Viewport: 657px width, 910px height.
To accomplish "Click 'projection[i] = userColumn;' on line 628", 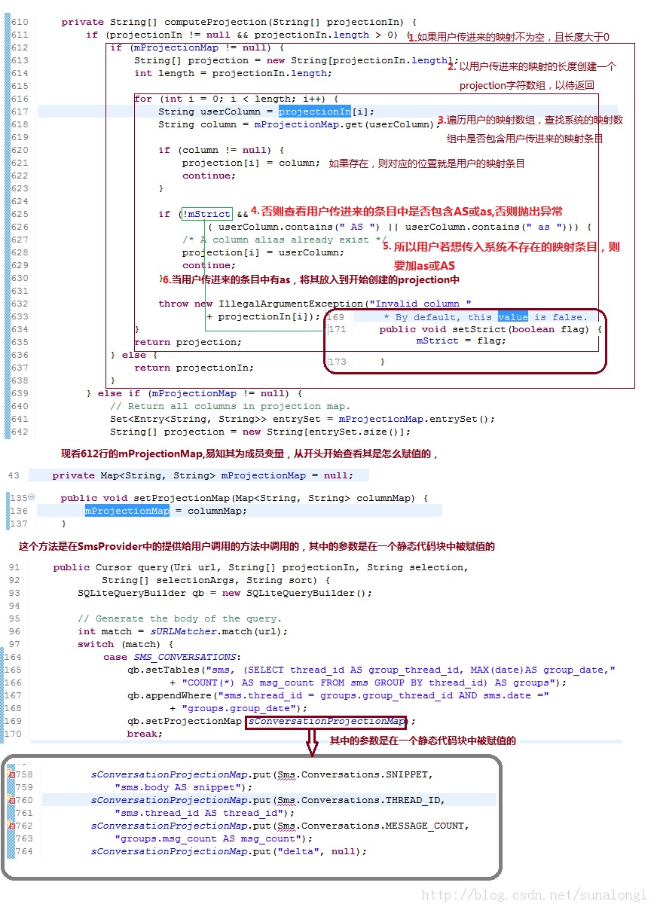I will pos(263,252).
